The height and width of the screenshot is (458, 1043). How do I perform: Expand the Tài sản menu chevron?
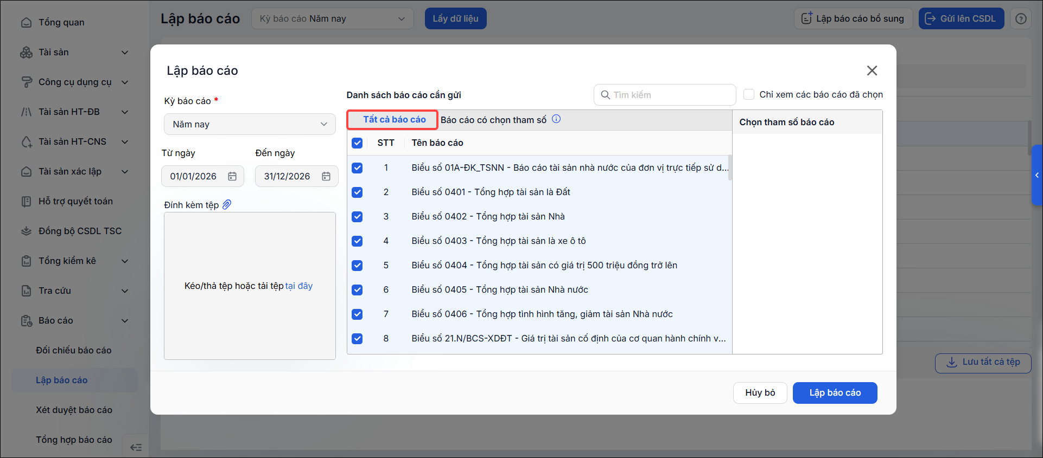(x=125, y=53)
